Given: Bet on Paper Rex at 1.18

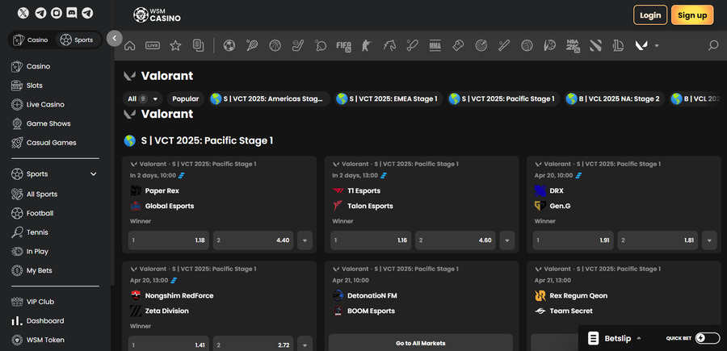Looking at the screenshot, I should (x=169, y=240).
